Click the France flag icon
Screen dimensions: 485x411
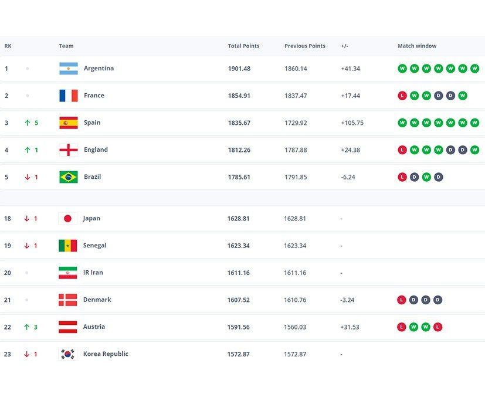point(68,96)
